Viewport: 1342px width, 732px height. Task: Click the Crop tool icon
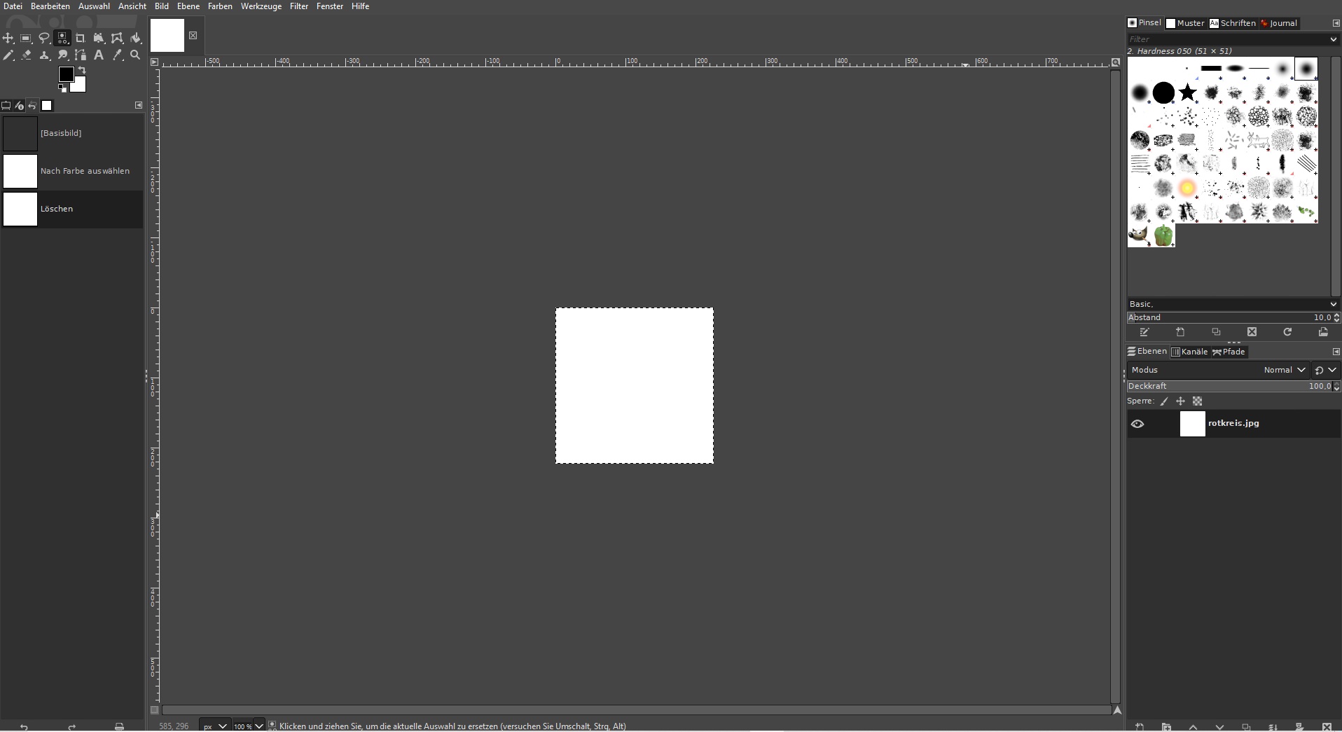81,39
